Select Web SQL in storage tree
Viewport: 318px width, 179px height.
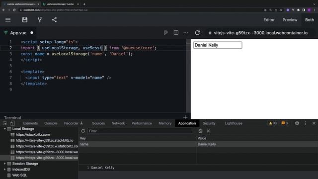pyautogui.click(x=19, y=175)
